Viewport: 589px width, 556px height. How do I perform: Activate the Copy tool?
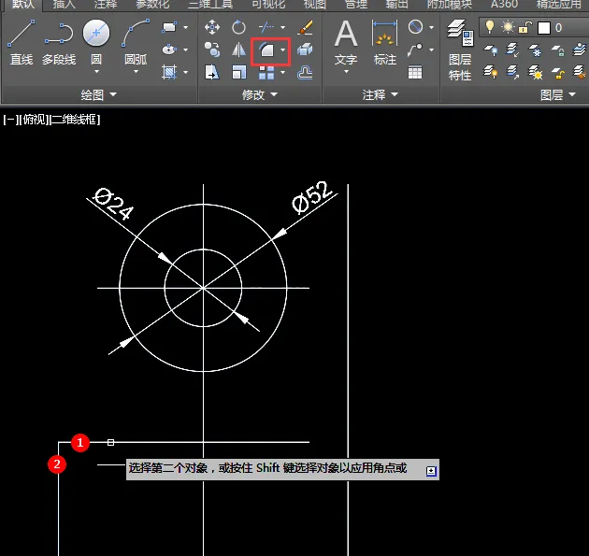(212, 50)
